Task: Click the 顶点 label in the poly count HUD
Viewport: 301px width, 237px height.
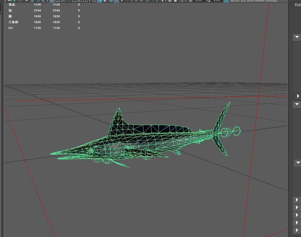Action: pos(12,5)
